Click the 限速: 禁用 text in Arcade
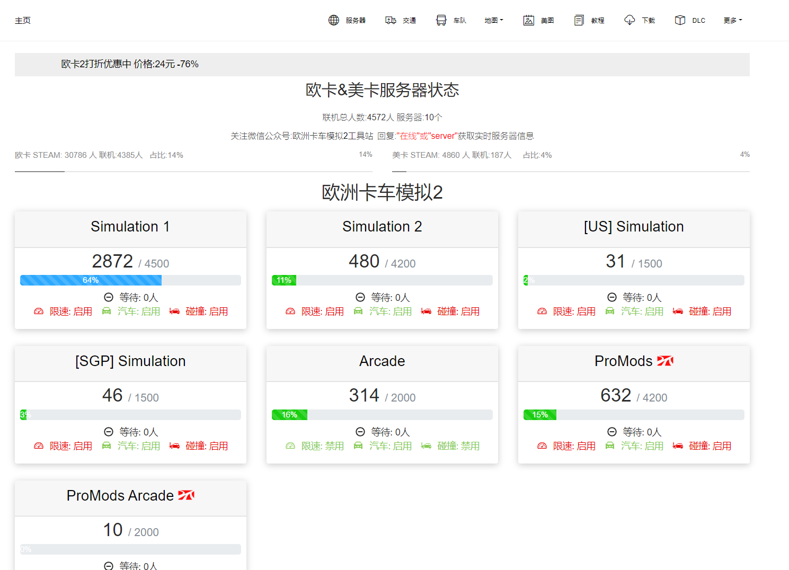This screenshot has width=789, height=570. click(322, 446)
